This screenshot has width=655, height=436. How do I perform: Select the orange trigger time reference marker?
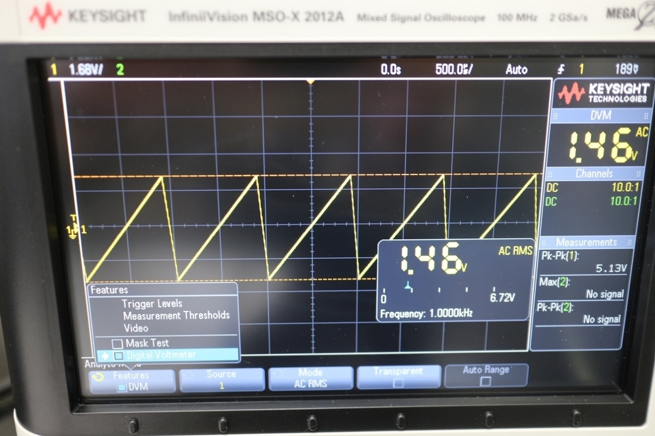click(x=311, y=82)
